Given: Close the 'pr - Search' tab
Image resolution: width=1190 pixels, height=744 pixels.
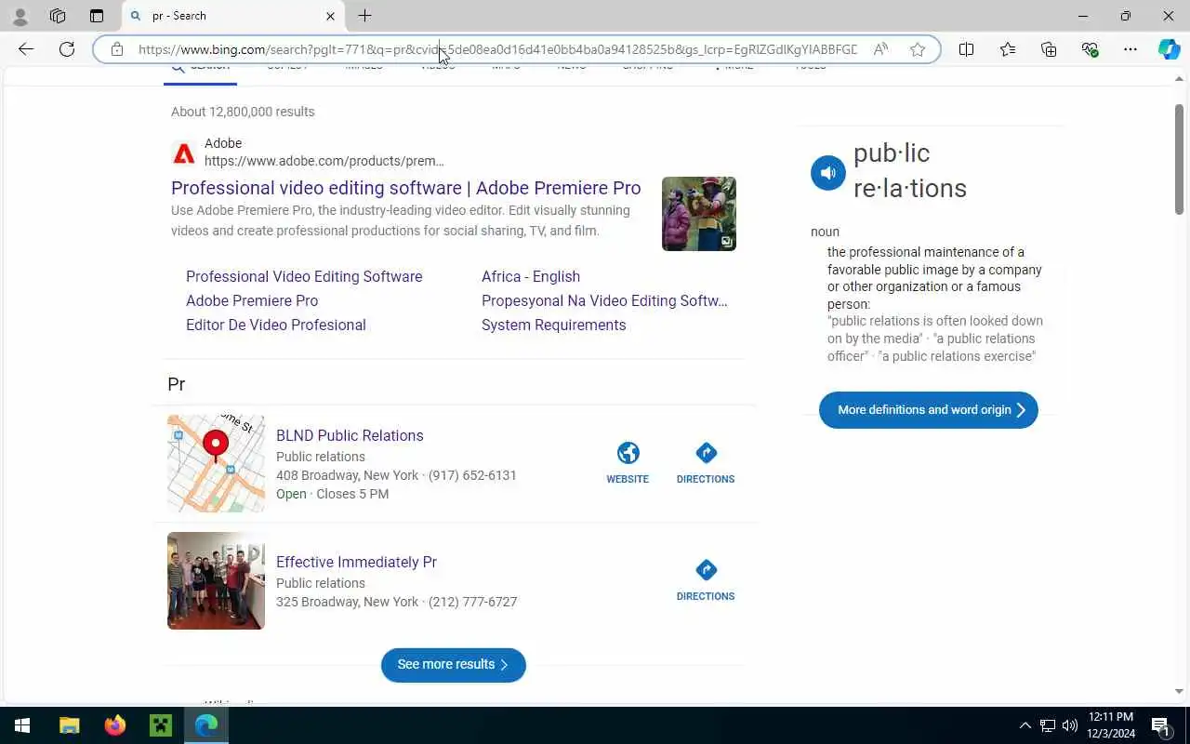Looking at the screenshot, I should 330,16.
